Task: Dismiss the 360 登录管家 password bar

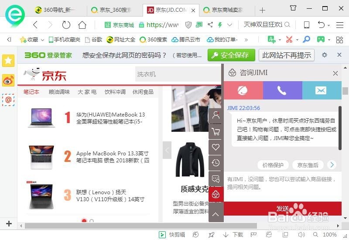Action: (339, 55)
